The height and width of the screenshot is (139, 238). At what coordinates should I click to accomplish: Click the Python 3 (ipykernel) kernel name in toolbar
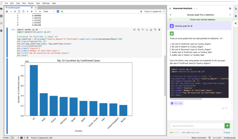[153, 11]
